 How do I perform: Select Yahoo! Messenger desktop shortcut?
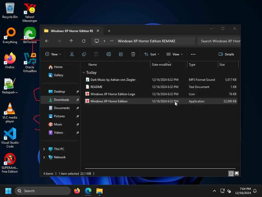pos(30,13)
